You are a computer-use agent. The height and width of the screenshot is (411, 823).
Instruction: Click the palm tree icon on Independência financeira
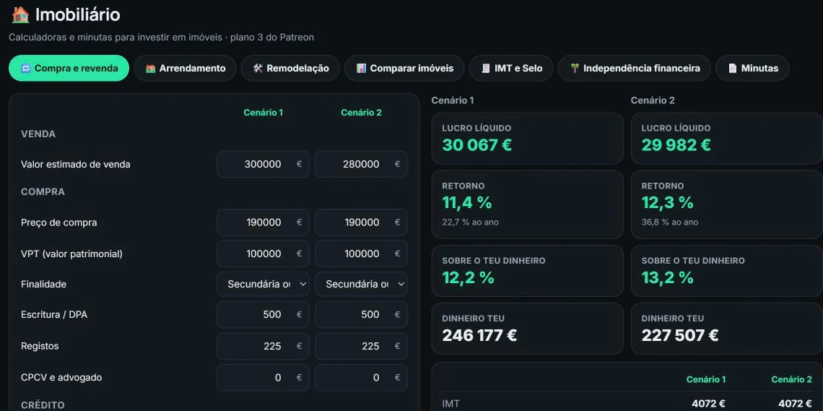tap(575, 68)
